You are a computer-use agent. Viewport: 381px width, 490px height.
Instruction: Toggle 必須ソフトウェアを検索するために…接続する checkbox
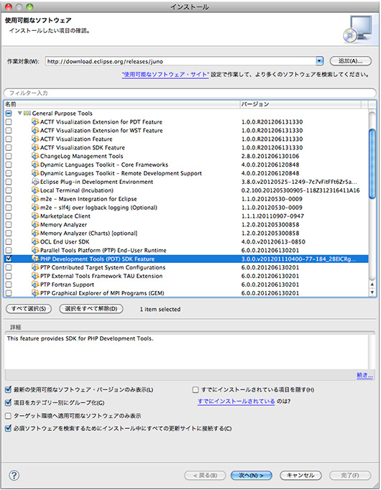9,428
